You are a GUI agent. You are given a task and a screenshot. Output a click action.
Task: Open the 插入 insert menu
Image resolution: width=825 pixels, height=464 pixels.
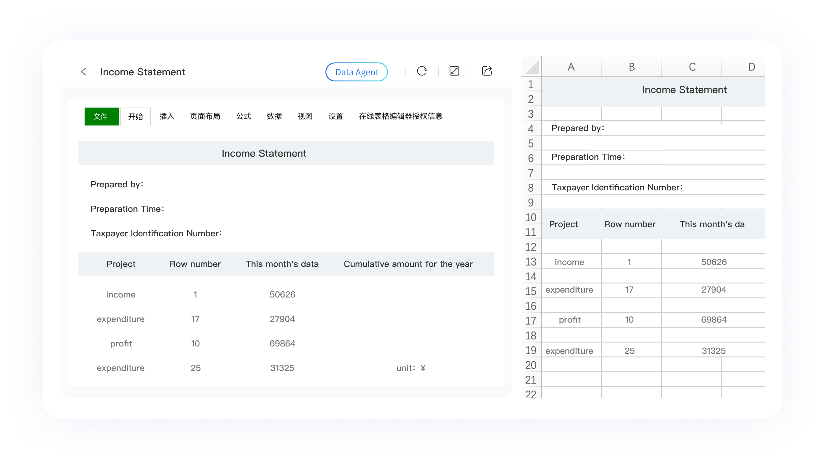click(166, 116)
